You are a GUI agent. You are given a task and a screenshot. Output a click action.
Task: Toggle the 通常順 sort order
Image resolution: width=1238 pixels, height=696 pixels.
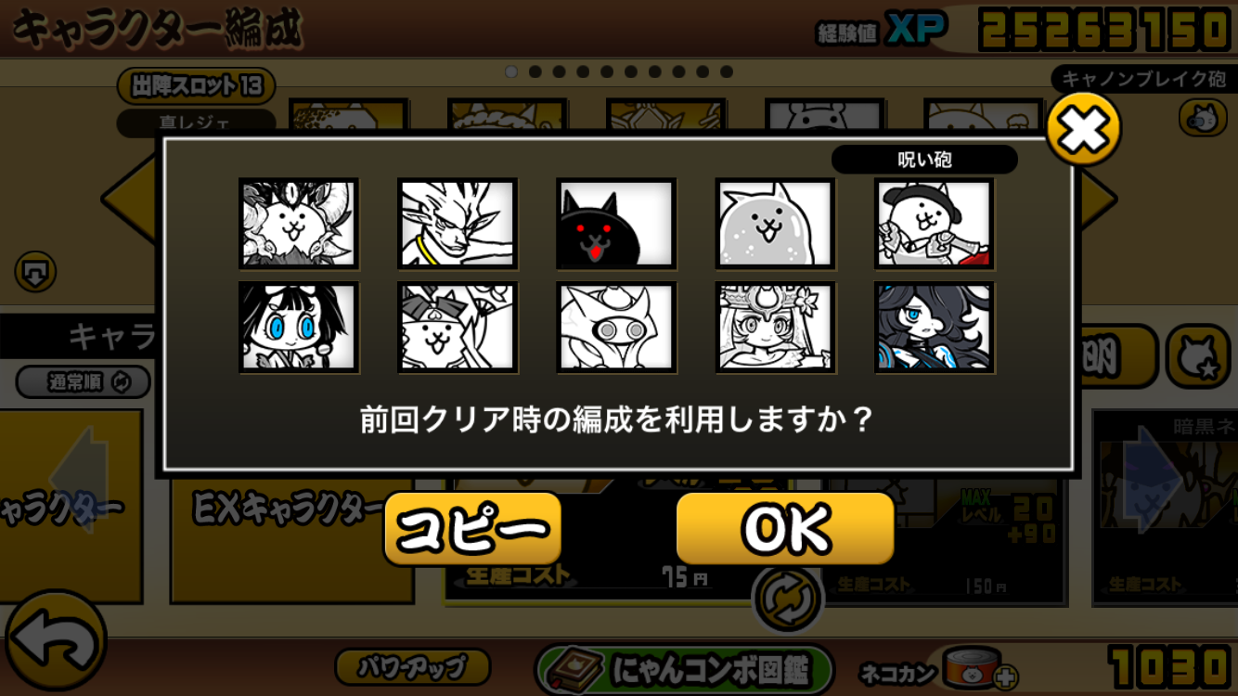point(84,381)
